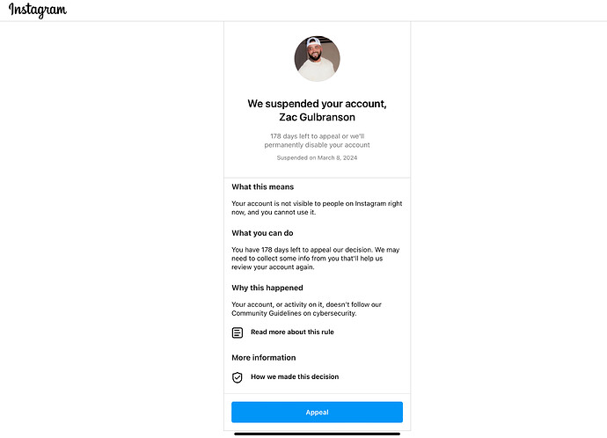Image resolution: width=607 pixels, height=438 pixels.
Task: Click the Instagram logo
Action: pyautogui.click(x=38, y=11)
